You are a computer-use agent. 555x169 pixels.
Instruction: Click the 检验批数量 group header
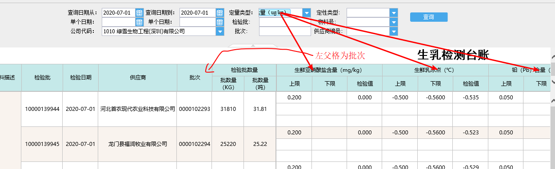(244, 70)
